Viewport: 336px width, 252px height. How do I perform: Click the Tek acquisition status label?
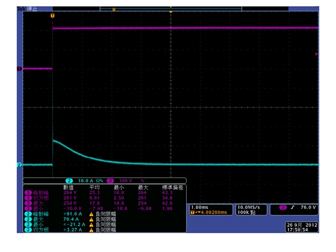click(27, 9)
